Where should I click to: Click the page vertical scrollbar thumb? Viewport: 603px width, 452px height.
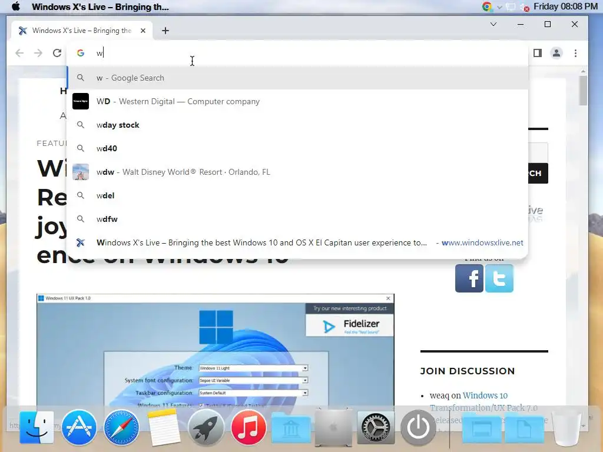click(584, 90)
